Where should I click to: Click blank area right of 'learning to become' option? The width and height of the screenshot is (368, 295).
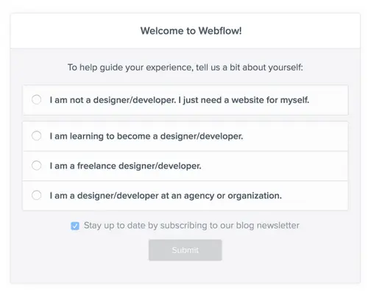point(294,136)
